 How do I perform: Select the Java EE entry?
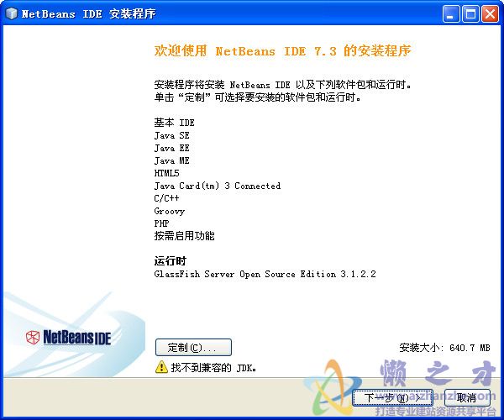[171, 148]
